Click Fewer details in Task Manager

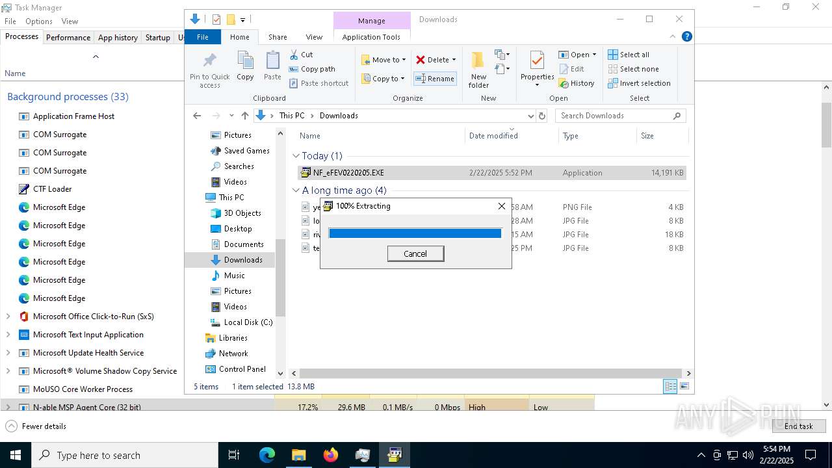(36, 426)
